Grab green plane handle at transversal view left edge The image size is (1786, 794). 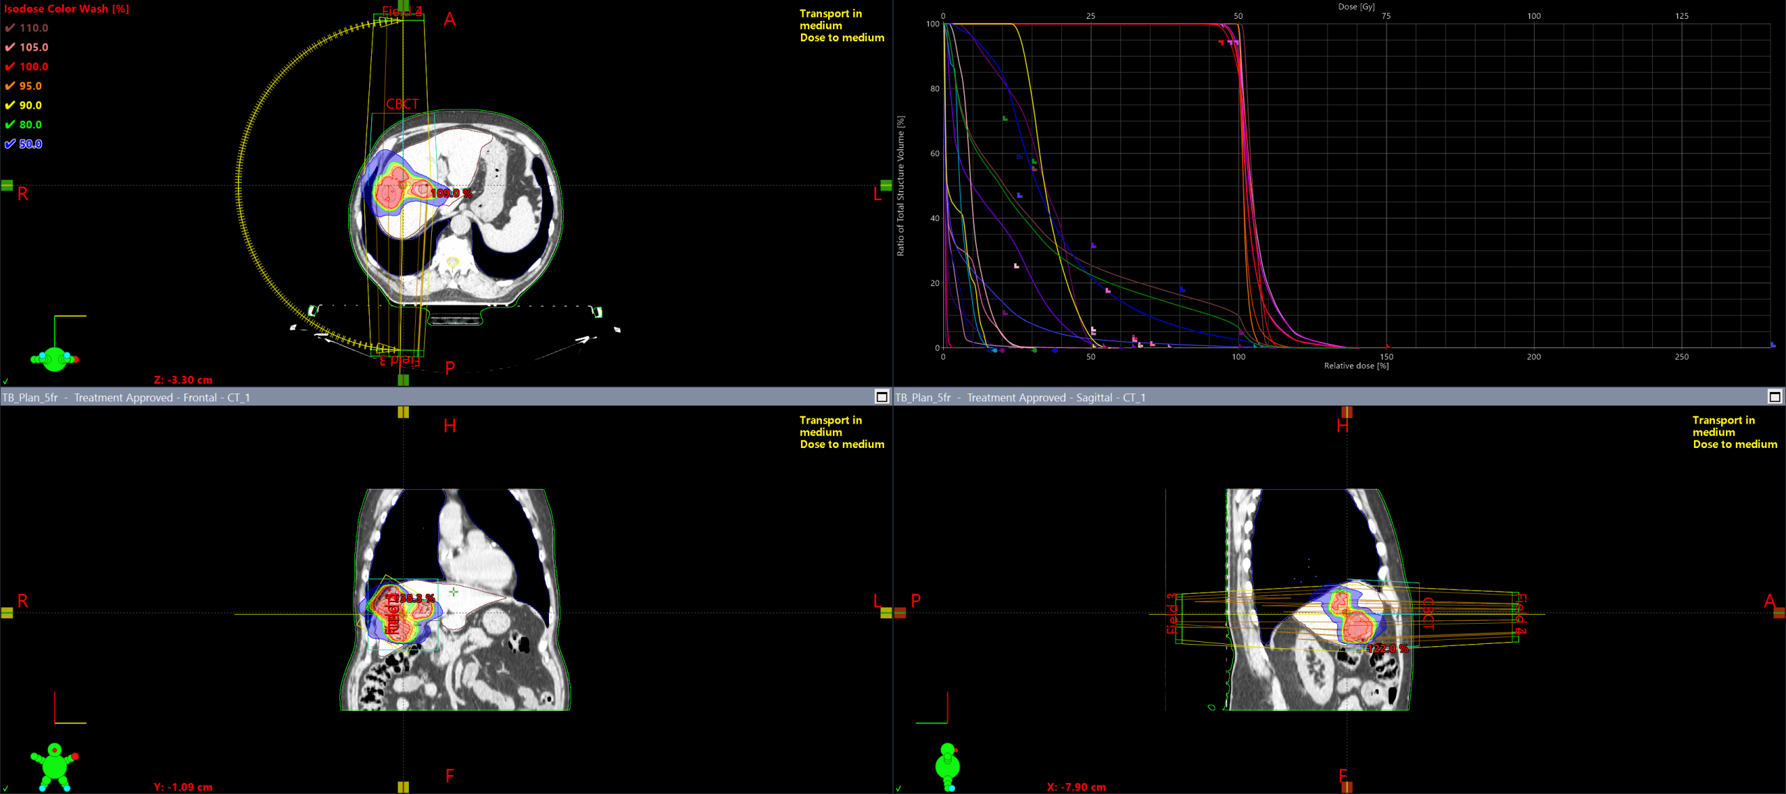coord(7,185)
